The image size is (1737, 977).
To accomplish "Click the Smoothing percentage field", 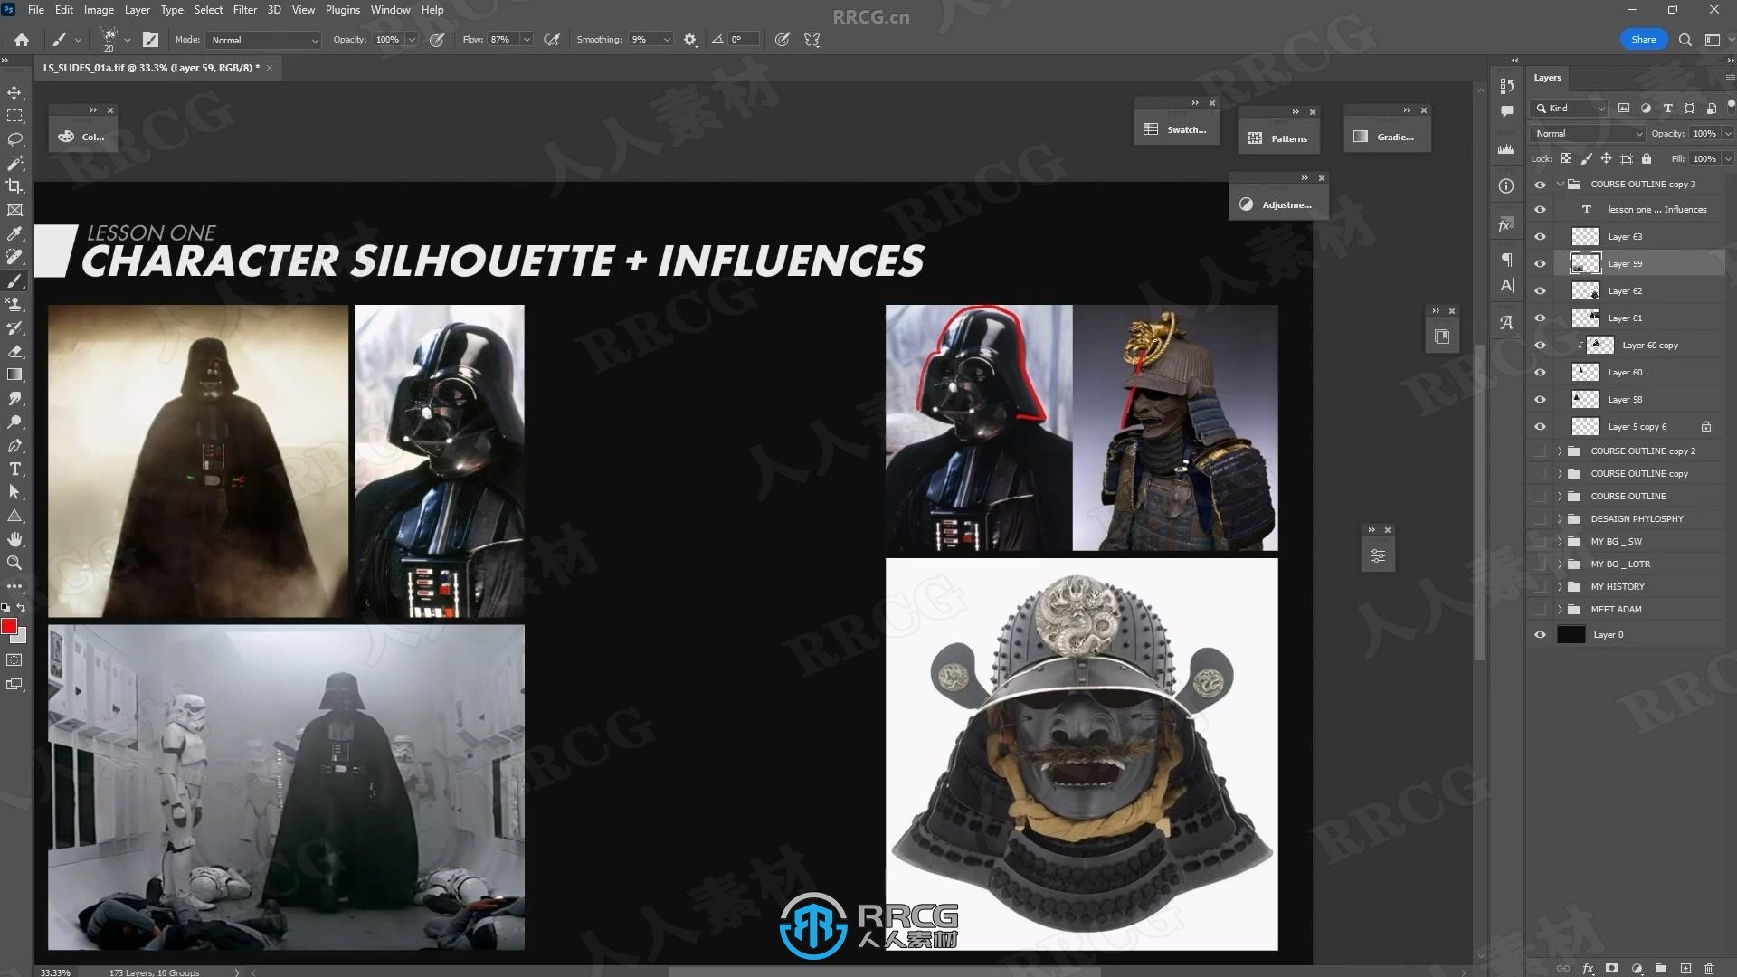I will pyautogui.click(x=644, y=40).
